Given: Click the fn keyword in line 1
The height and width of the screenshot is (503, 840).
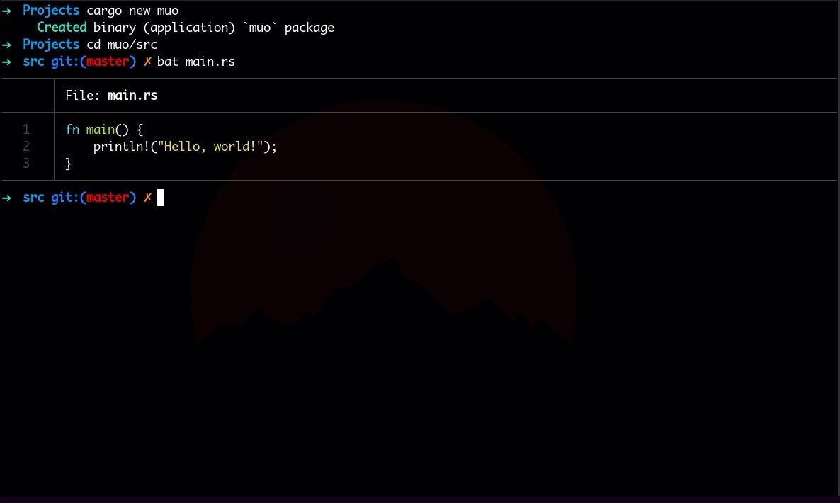Looking at the screenshot, I should [x=71, y=130].
